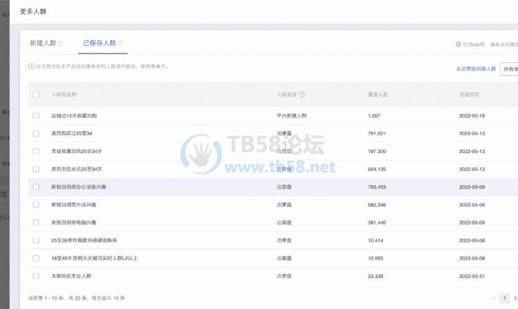Switch to the 新建人群 tab

[43, 43]
